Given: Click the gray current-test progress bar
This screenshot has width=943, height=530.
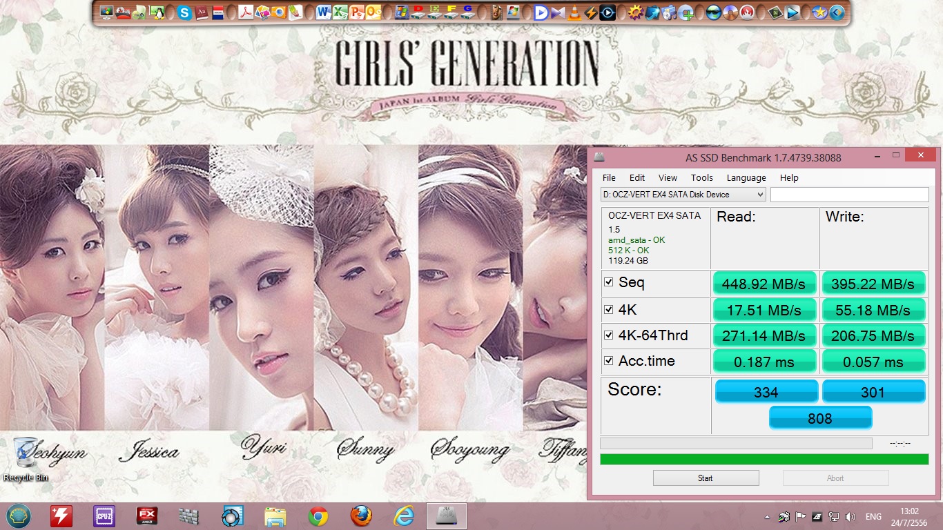Looking at the screenshot, I should coord(736,443).
